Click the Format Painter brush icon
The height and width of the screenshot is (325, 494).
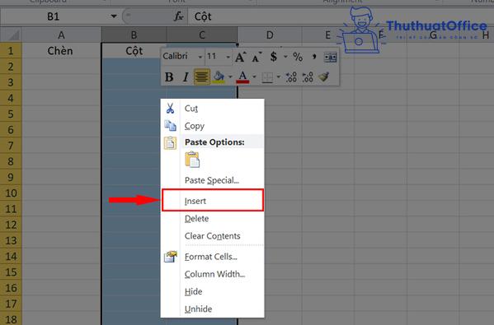(x=324, y=77)
